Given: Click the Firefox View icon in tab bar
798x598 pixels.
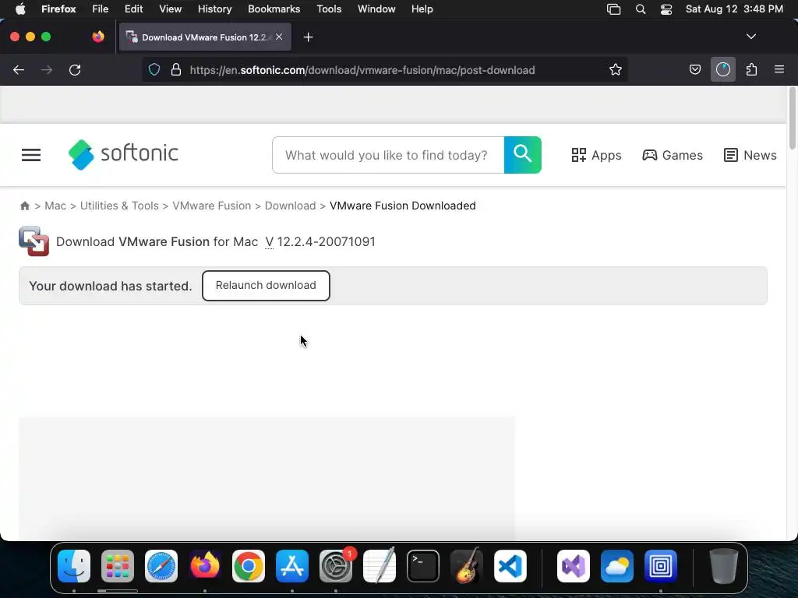Looking at the screenshot, I should [98, 37].
